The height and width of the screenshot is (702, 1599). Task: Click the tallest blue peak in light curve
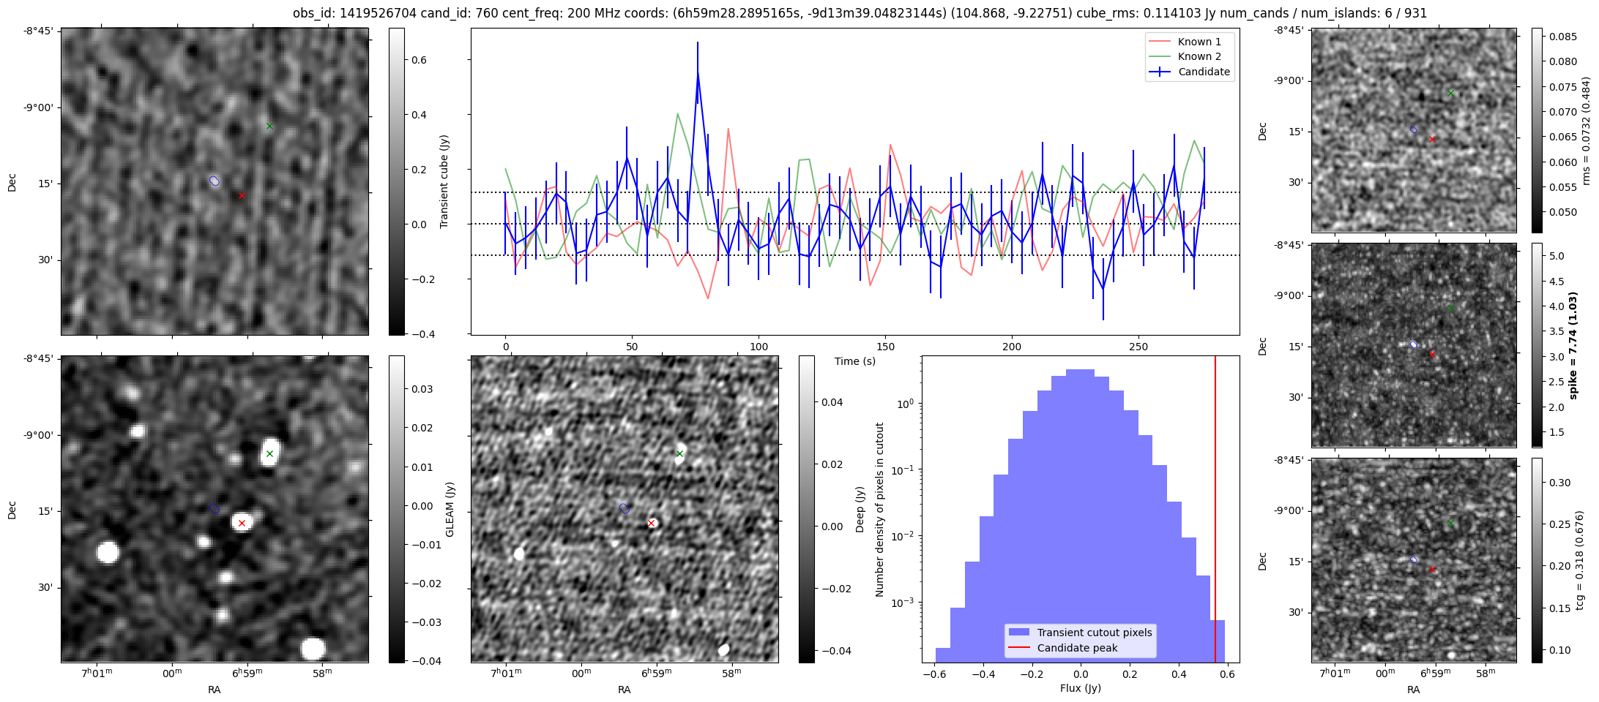[x=698, y=72]
